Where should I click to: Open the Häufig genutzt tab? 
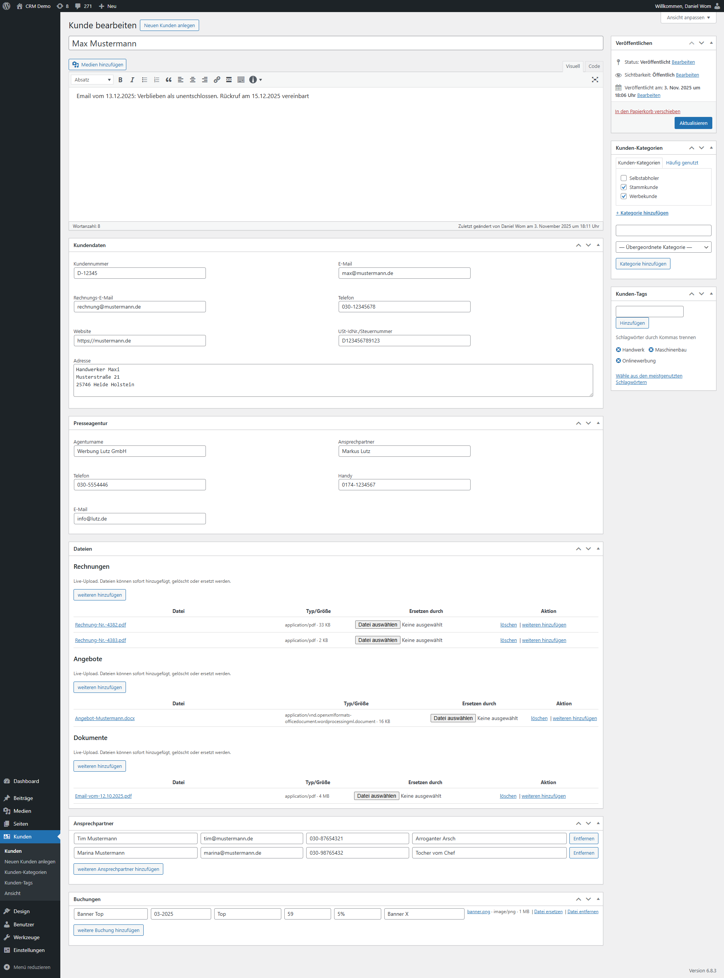[x=682, y=163]
